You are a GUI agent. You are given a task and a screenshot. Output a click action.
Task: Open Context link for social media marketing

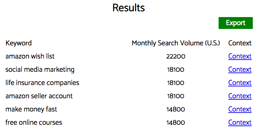(x=240, y=69)
